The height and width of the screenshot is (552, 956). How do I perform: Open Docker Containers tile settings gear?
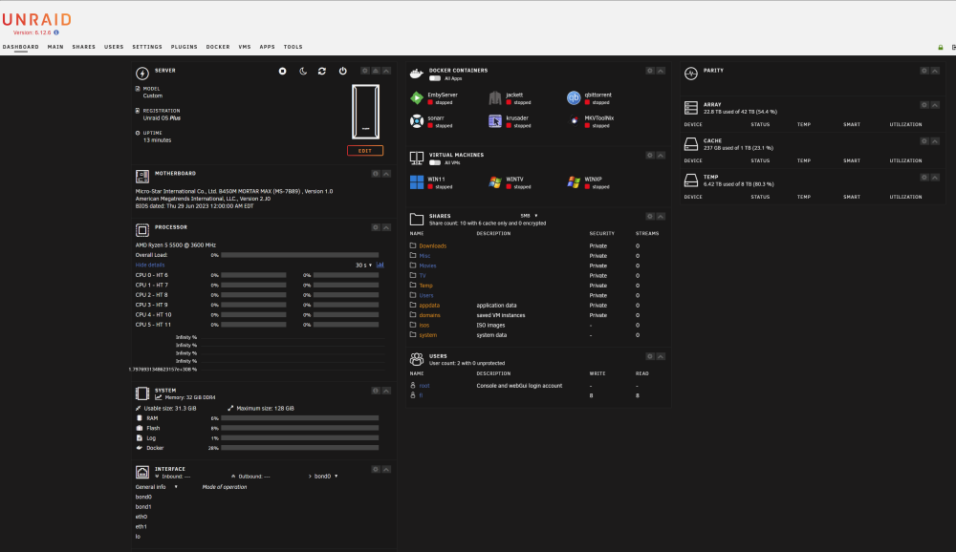[650, 71]
